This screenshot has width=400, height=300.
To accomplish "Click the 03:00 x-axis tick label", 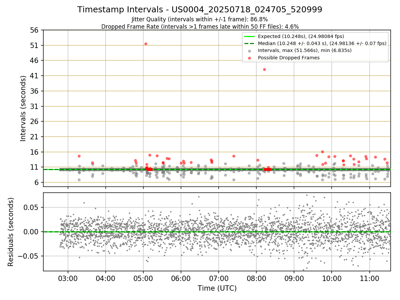I will click(68, 279).
